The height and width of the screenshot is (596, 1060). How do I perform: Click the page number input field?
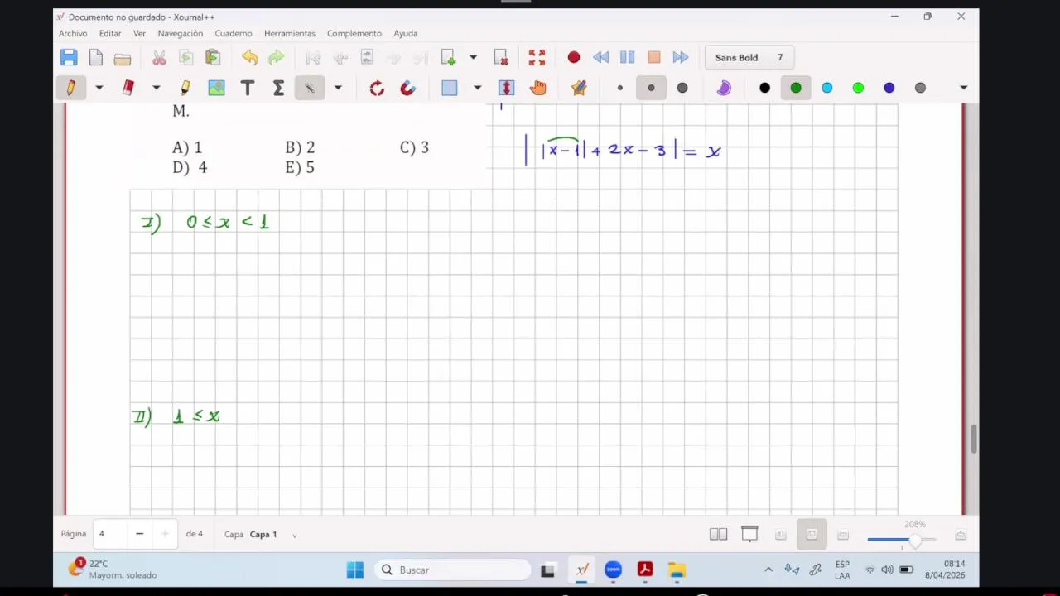[x=109, y=534]
